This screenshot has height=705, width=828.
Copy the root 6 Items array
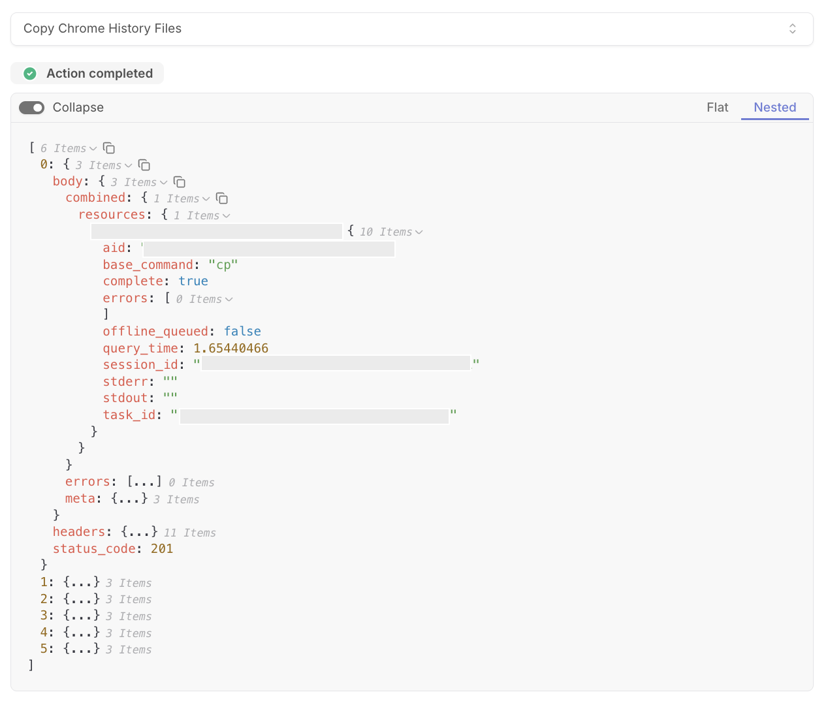(x=109, y=148)
